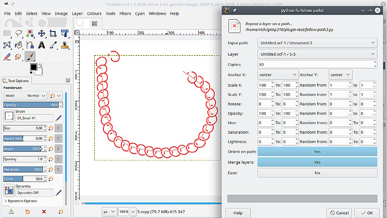Open the Input path dropdown
The height and width of the screenshot is (218, 387).
317,43
